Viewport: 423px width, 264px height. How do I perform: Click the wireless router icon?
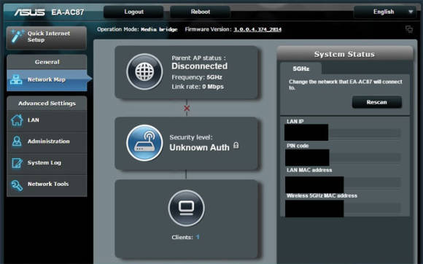144,143
